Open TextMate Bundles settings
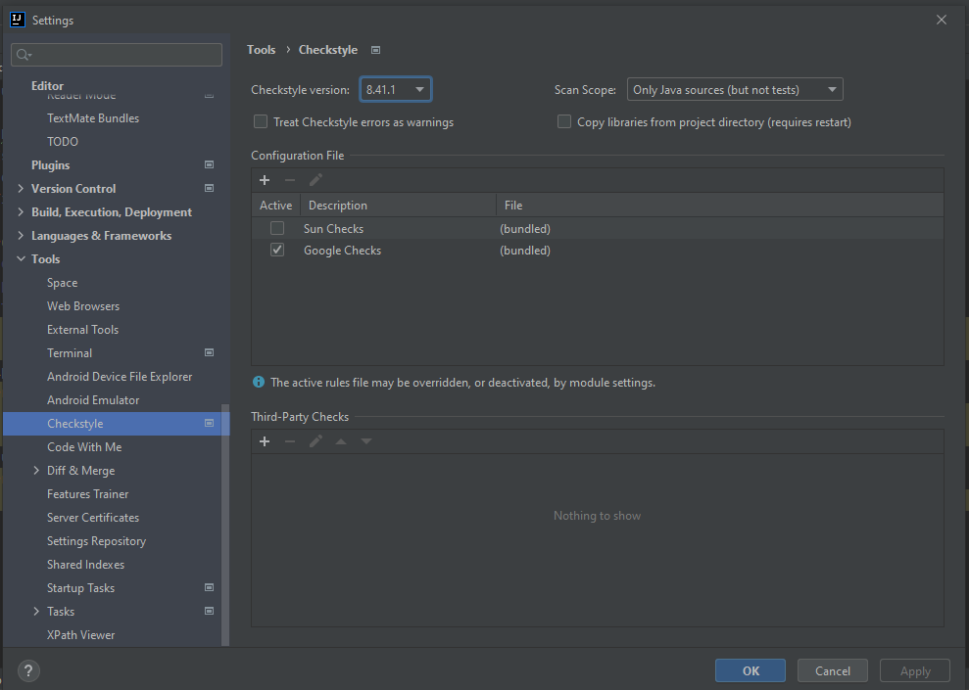 (93, 117)
